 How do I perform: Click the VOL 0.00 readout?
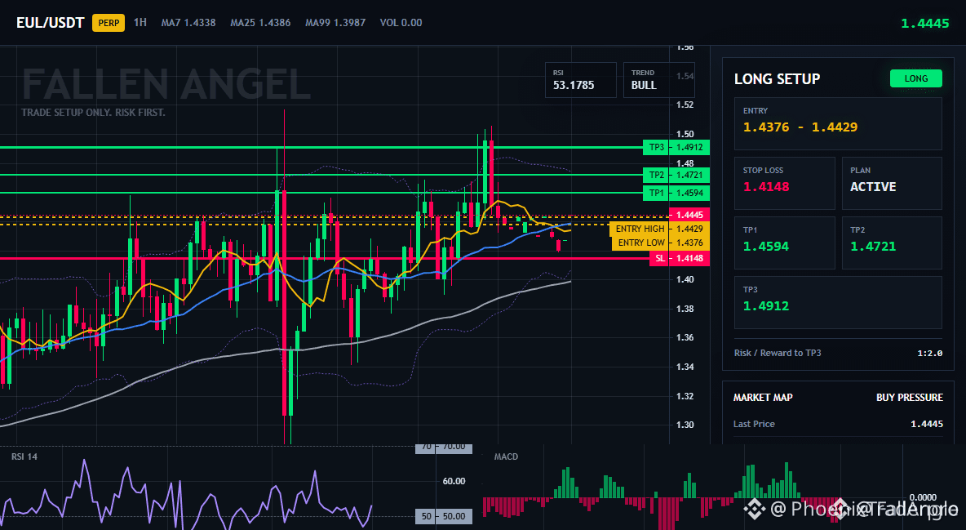coord(401,23)
